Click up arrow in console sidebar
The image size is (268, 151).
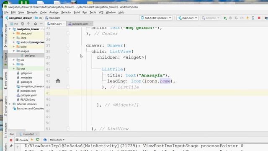click(x=18, y=147)
